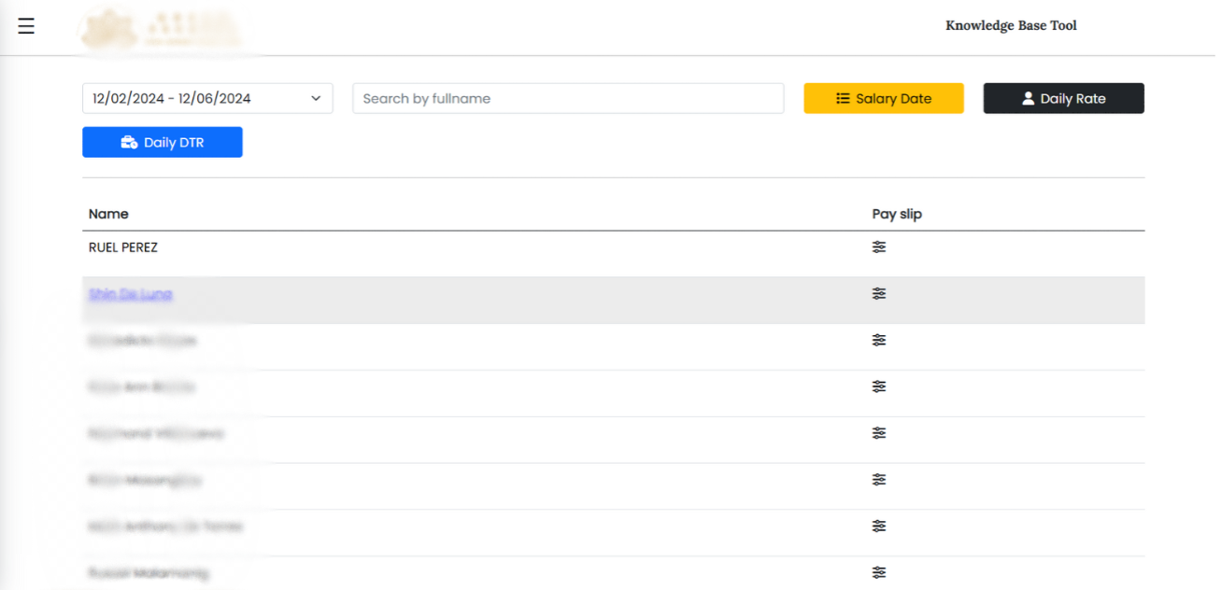The height and width of the screenshot is (590, 1222).
Task: Open the hamburger navigation menu
Action: [x=26, y=26]
